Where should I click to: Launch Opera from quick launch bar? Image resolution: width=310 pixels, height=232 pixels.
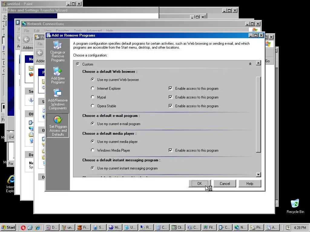[23, 227]
